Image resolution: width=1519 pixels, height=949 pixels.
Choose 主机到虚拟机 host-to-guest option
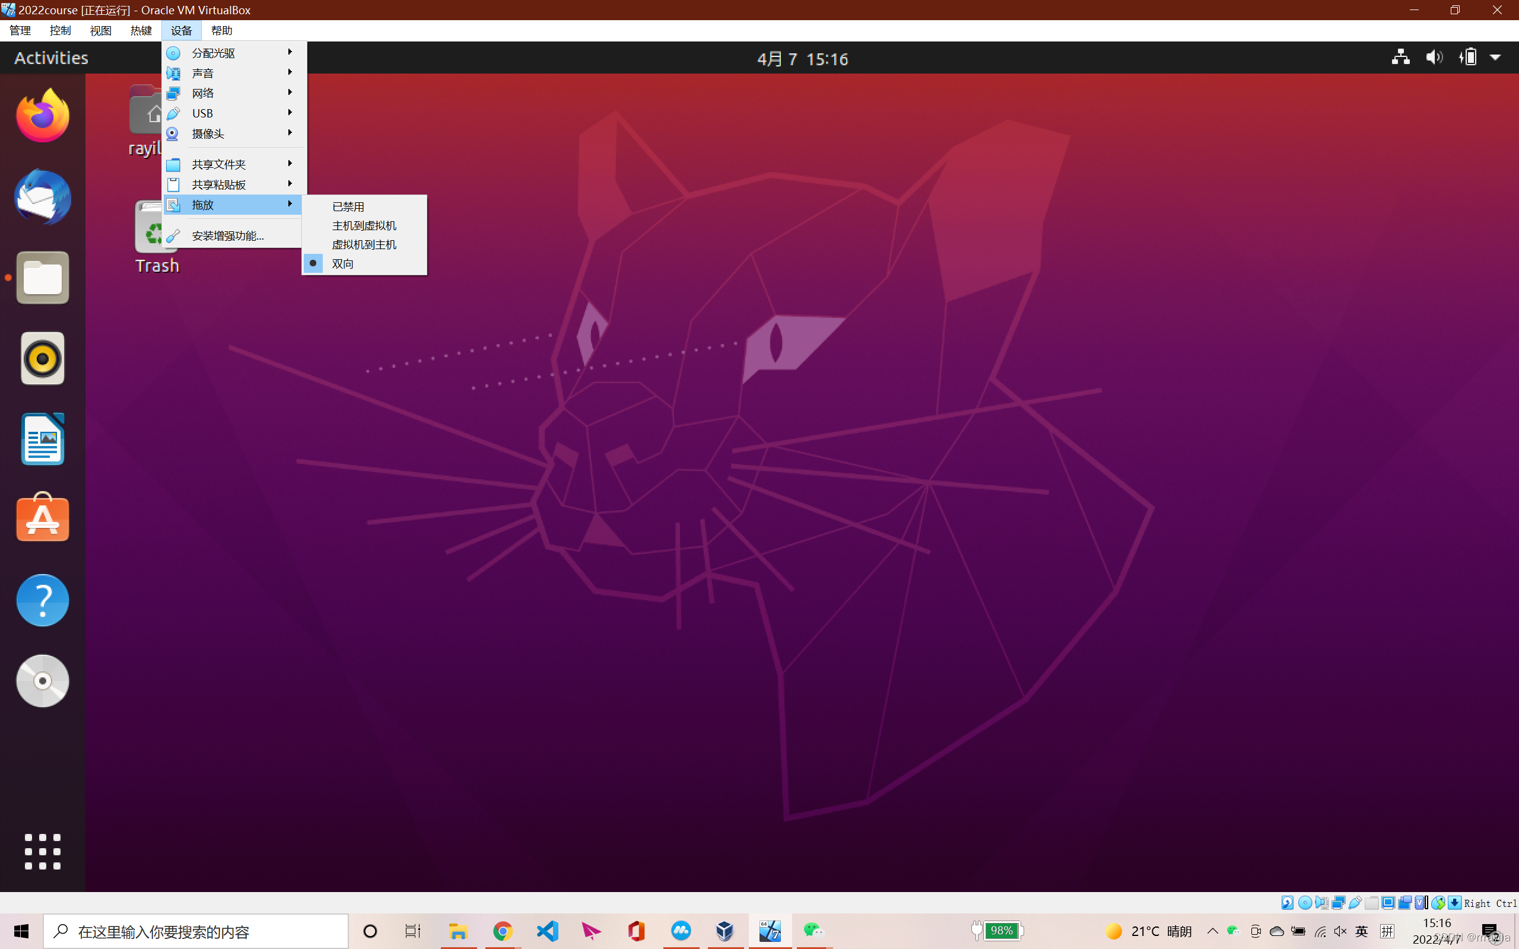(364, 225)
